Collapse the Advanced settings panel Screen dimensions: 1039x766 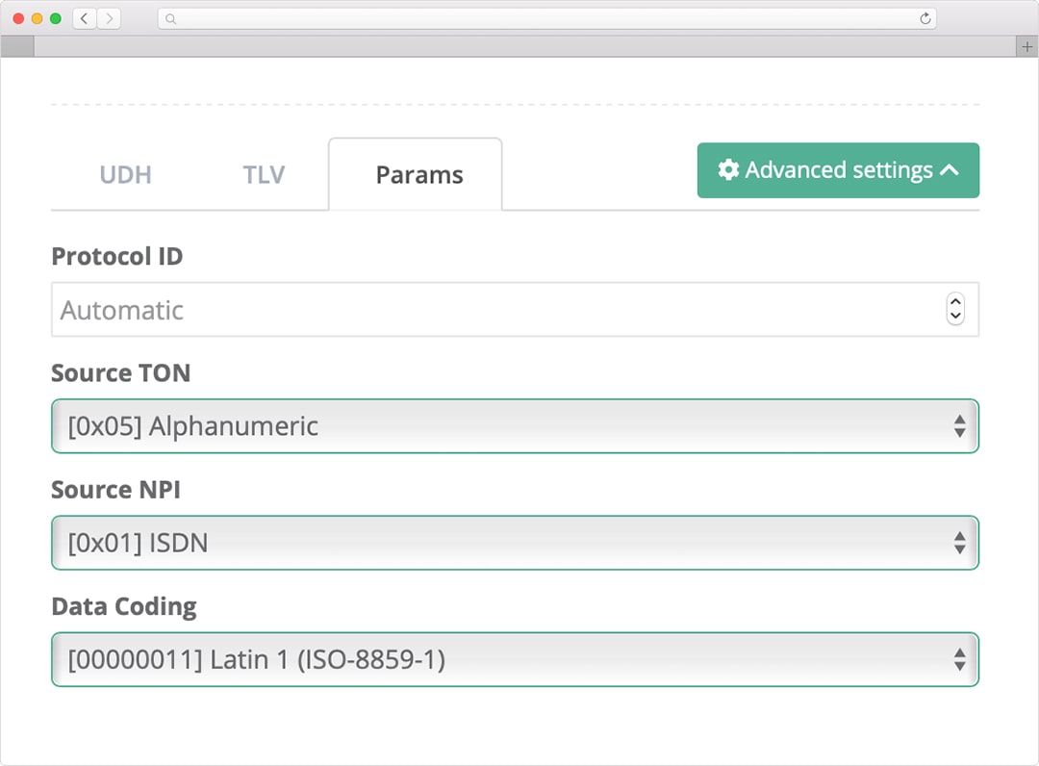pyautogui.click(x=838, y=170)
